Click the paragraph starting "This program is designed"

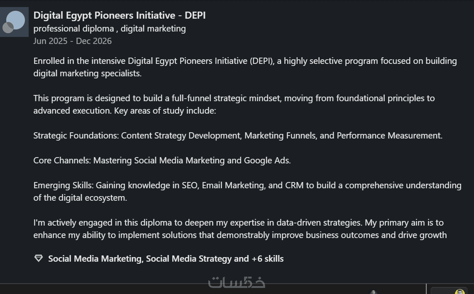[x=234, y=104]
